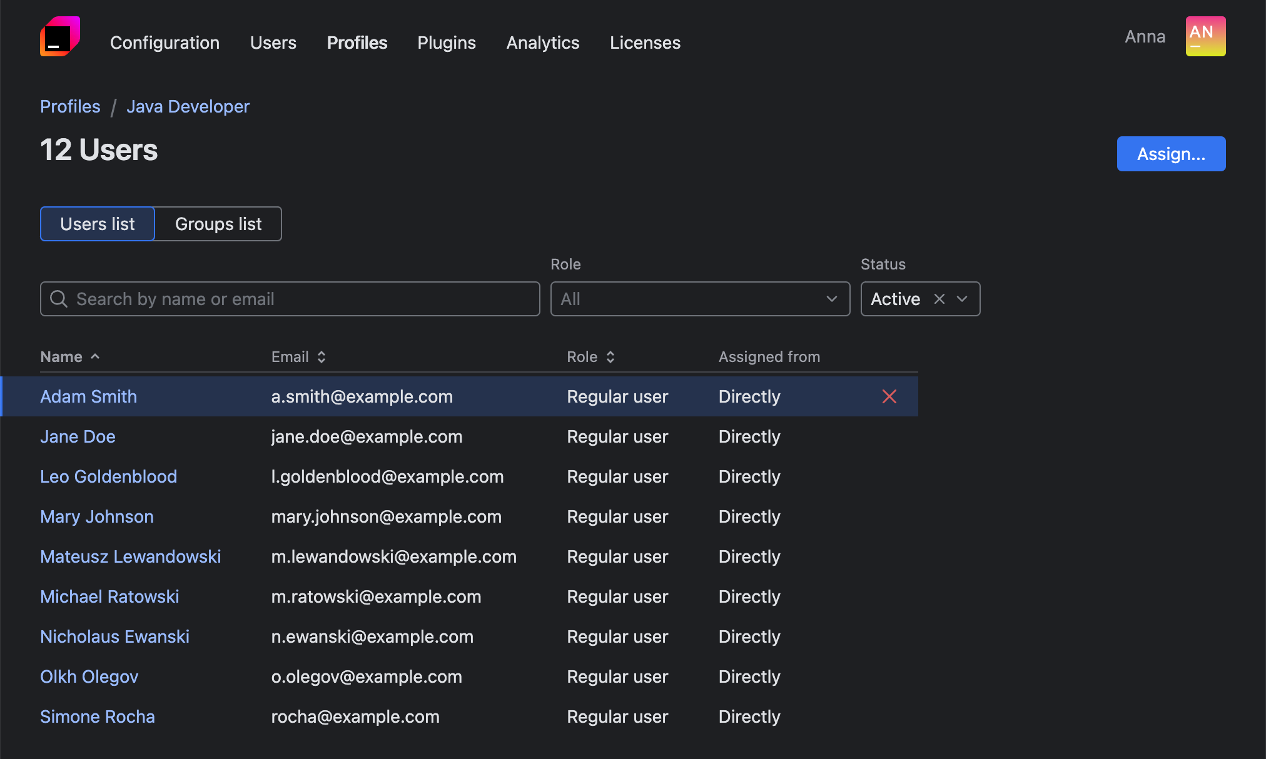This screenshot has height=759, width=1266.
Task: Expand the Status dropdown chevron
Action: tap(962, 299)
